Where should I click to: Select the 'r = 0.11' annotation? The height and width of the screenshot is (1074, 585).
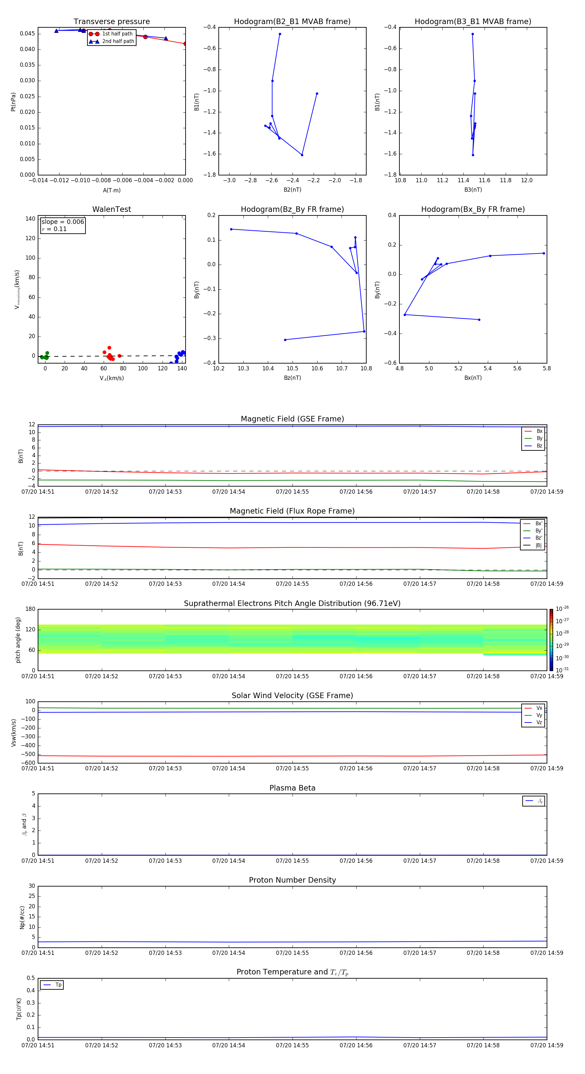[54, 229]
